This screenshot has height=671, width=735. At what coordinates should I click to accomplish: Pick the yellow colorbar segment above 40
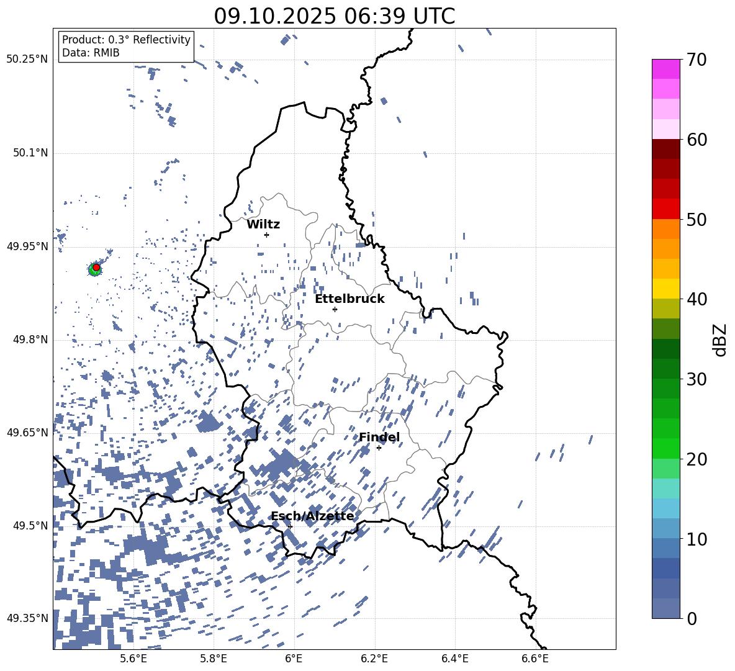tap(665, 289)
